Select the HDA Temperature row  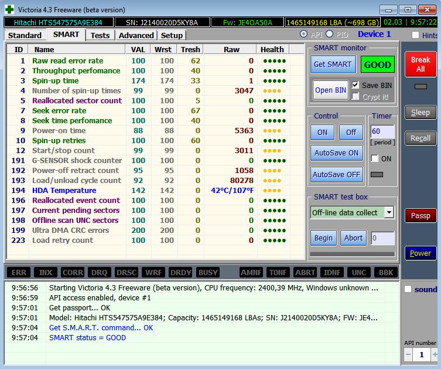click(156, 191)
